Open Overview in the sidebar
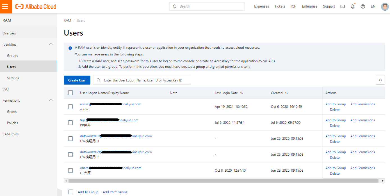 point(28,33)
